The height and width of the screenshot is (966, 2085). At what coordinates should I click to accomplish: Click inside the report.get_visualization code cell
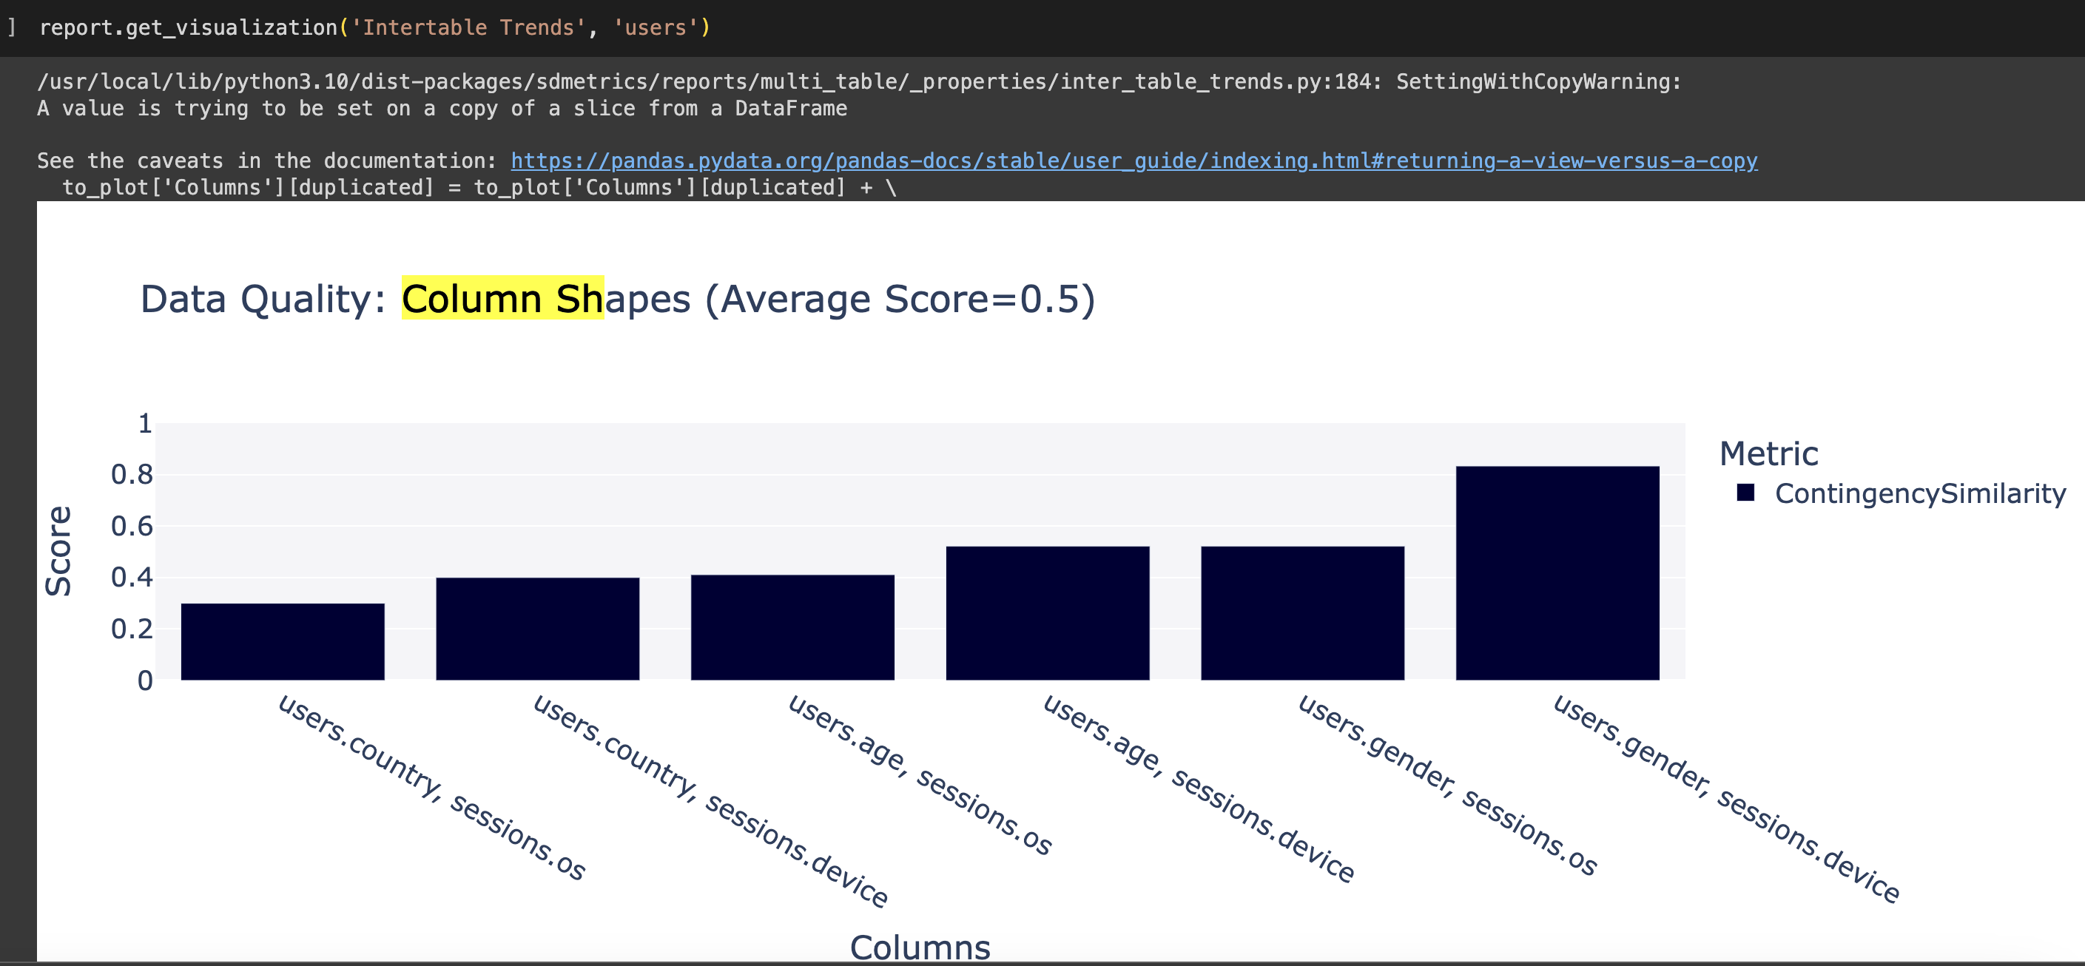click(364, 27)
